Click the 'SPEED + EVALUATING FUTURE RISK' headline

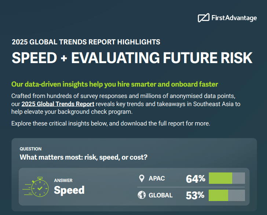click(x=132, y=58)
